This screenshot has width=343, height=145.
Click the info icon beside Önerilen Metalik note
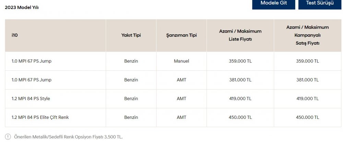(x=8, y=137)
